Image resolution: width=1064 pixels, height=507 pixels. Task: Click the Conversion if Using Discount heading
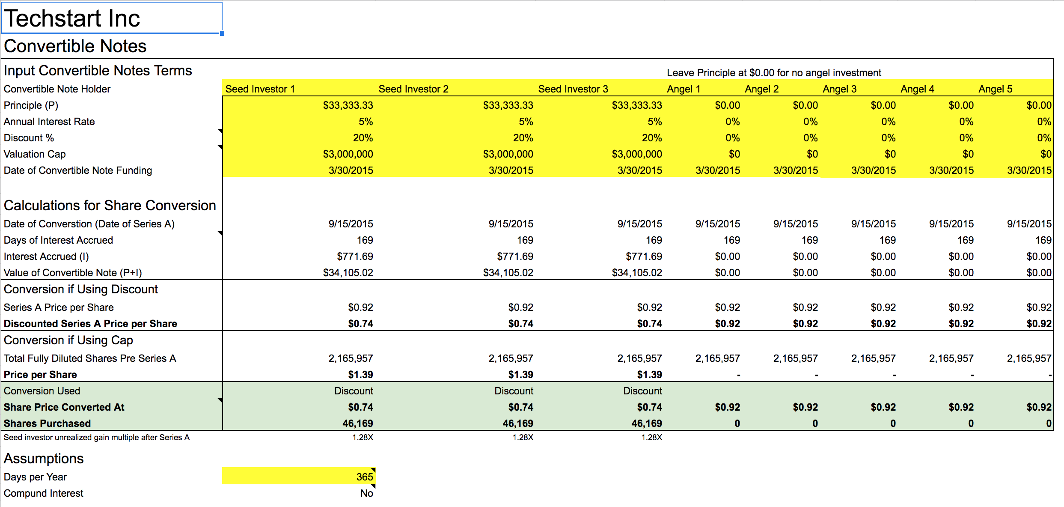(x=81, y=289)
